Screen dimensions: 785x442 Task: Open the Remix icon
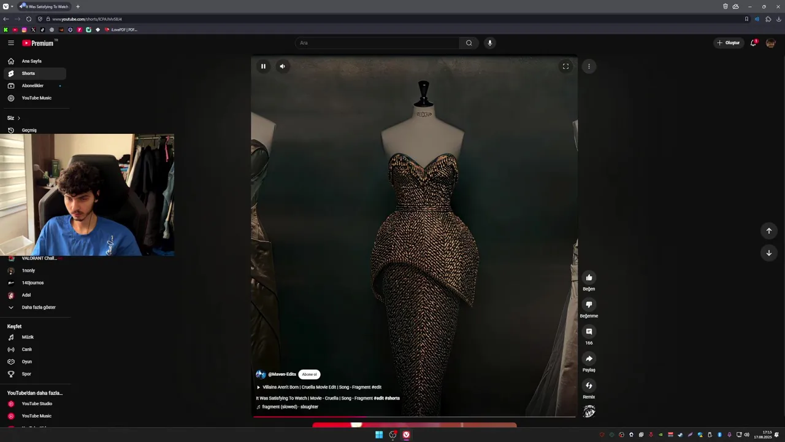point(589,386)
